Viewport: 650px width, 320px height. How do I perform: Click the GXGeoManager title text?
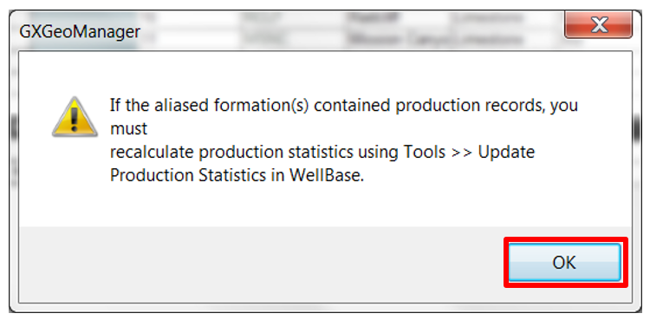(x=80, y=31)
